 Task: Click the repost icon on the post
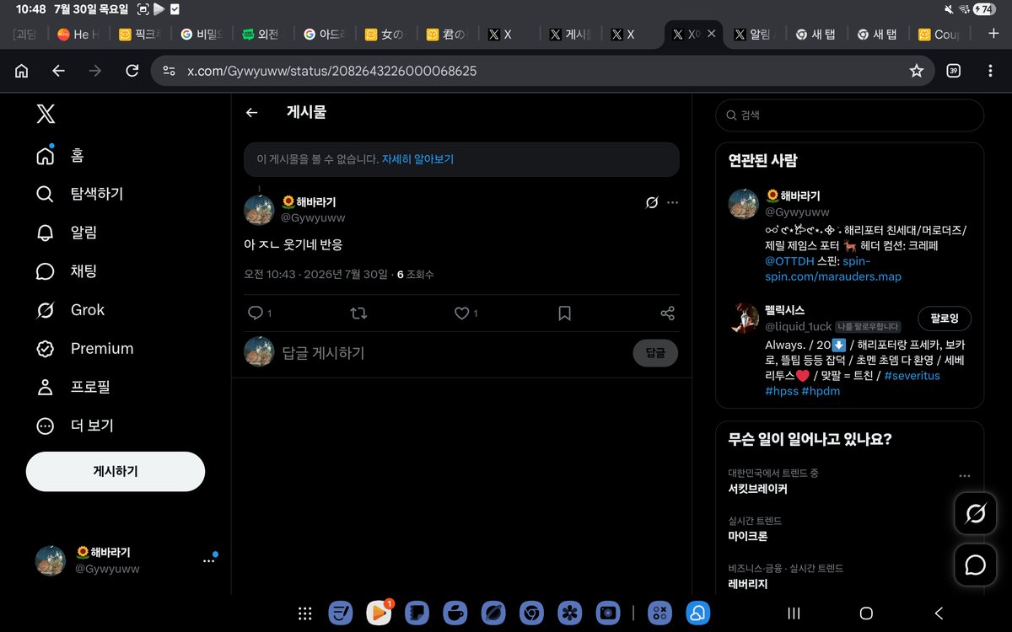point(358,313)
